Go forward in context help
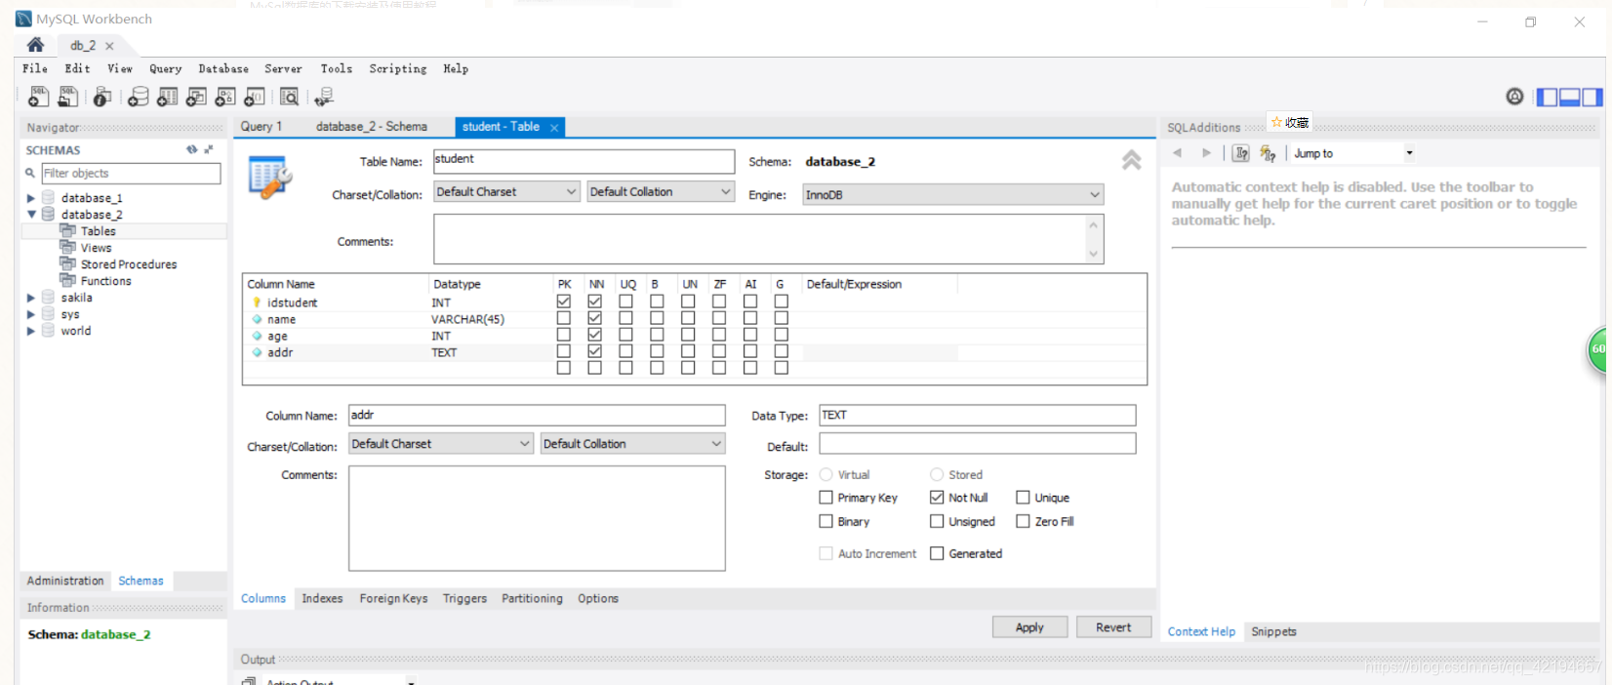This screenshot has width=1612, height=685. (1207, 153)
